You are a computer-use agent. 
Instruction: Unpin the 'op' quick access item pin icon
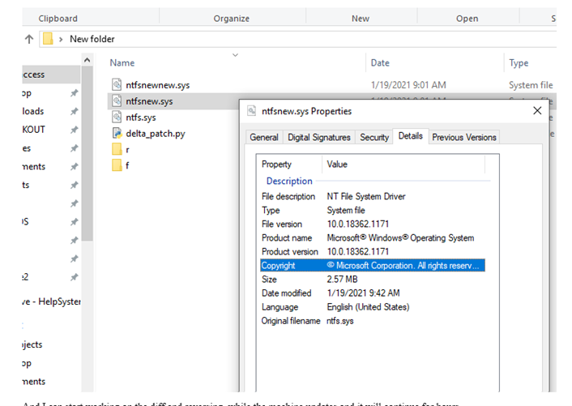tap(74, 93)
